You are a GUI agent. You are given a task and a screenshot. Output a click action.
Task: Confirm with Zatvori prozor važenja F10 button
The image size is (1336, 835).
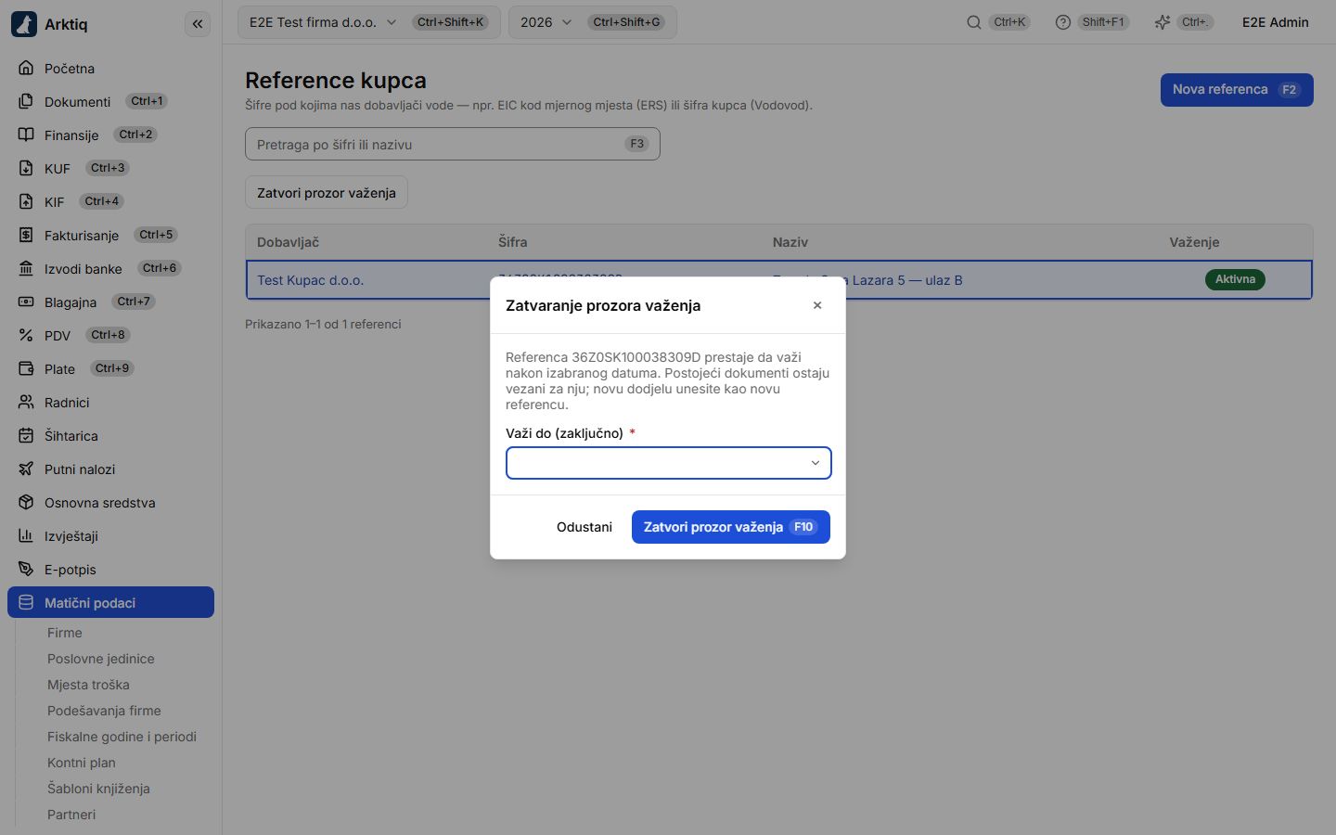pyautogui.click(x=731, y=527)
